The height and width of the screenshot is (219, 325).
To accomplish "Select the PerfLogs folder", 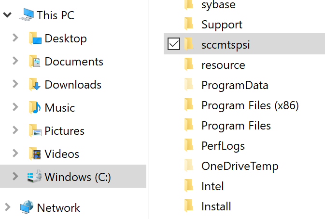I will pyautogui.click(x=223, y=146).
